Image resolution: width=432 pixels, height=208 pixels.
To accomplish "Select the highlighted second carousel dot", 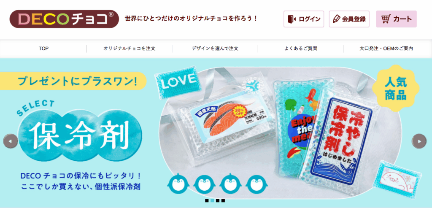I will coord(212,200).
